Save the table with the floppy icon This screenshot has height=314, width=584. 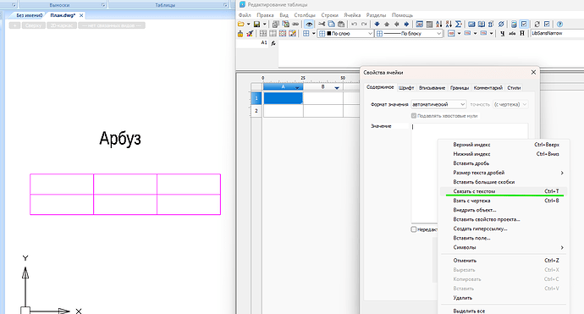(x=256, y=25)
